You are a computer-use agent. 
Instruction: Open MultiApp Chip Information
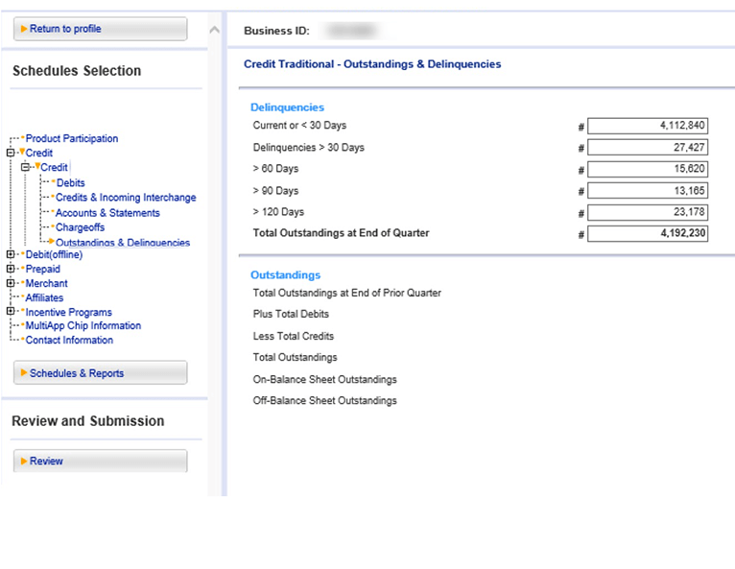pos(83,326)
